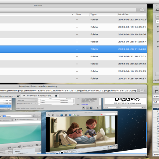Screen dimensions: 159x159
Task: Click the A1 cell reference box
Action: (x=156, y=102)
